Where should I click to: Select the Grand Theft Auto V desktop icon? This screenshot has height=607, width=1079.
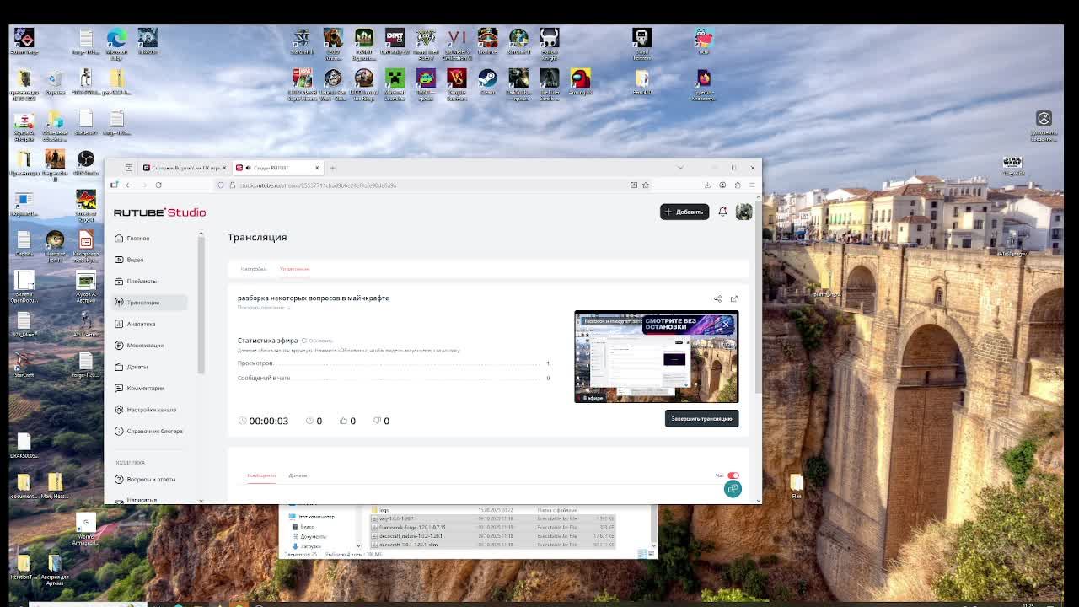click(426, 44)
